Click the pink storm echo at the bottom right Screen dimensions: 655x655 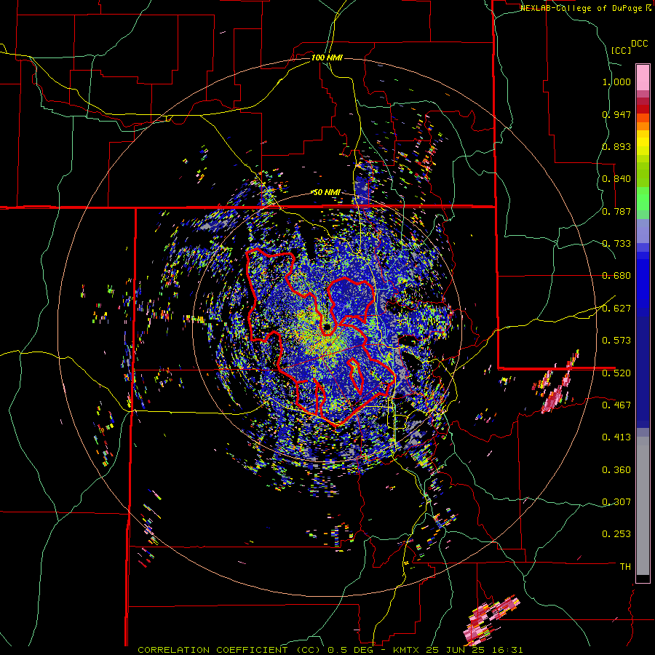tap(491, 620)
